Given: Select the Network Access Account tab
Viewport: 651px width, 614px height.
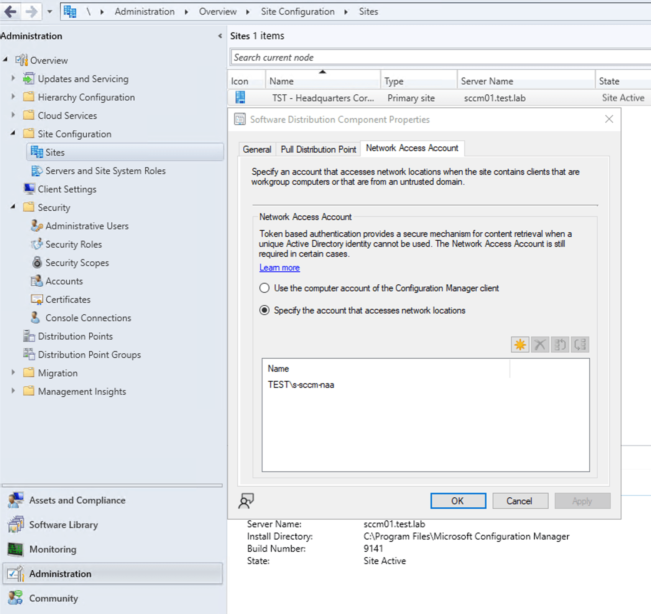Looking at the screenshot, I should [412, 148].
